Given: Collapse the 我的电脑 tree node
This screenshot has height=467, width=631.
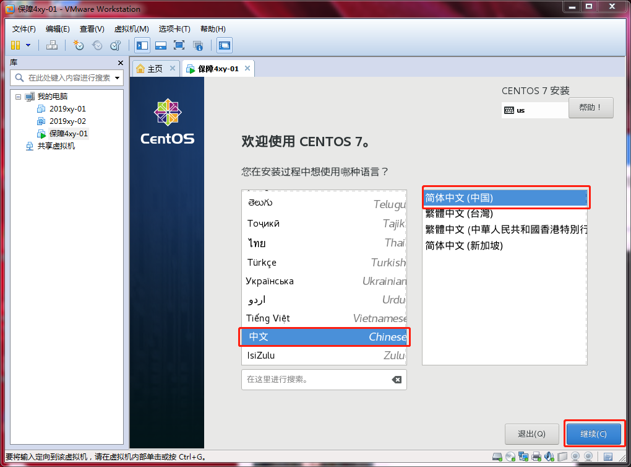Looking at the screenshot, I should [x=18, y=97].
